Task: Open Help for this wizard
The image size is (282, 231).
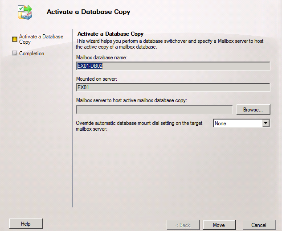Action: pos(26,223)
